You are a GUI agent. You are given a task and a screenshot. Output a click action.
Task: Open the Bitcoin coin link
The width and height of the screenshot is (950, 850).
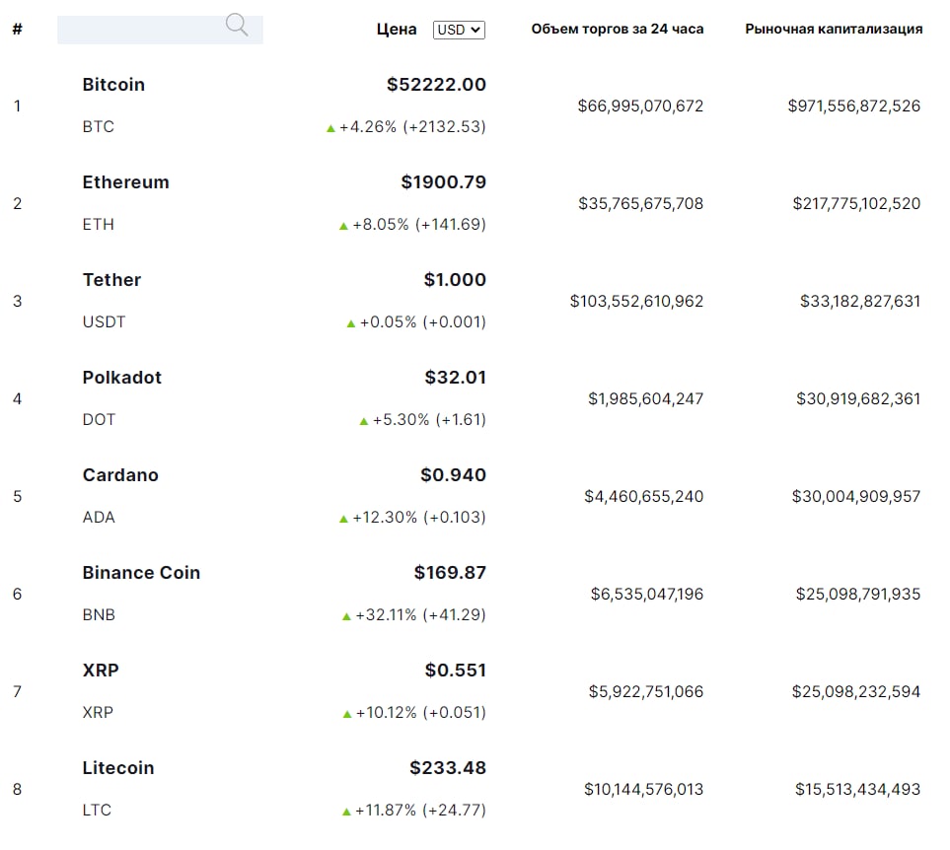point(113,84)
